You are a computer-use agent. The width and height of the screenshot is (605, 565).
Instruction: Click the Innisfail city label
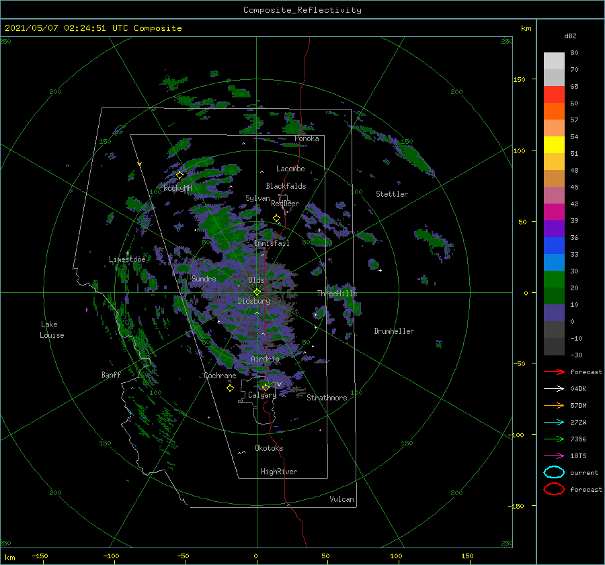click(272, 243)
